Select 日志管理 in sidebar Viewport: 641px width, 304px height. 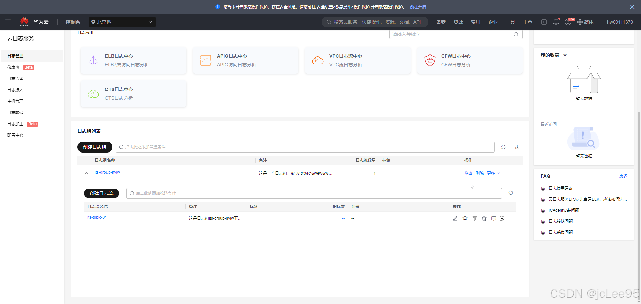[x=32, y=56]
